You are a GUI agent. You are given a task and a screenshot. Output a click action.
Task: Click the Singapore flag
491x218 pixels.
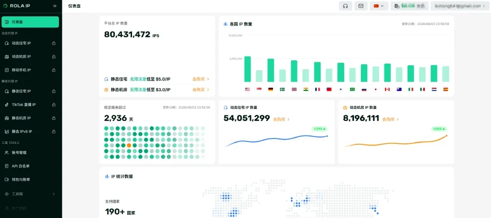(x=259, y=89)
